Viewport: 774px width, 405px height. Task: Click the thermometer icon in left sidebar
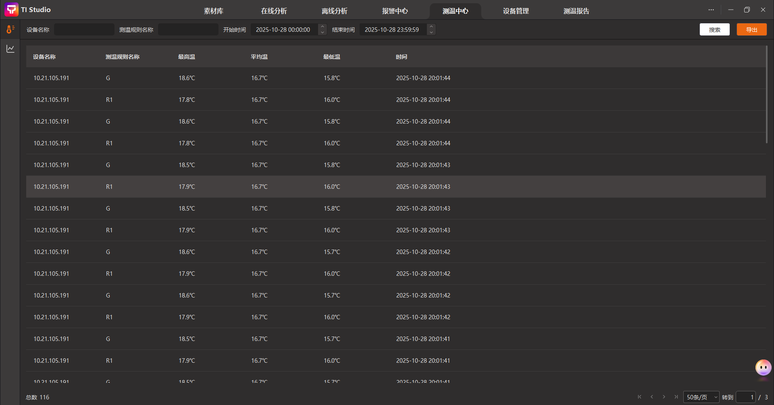coord(10,29)
